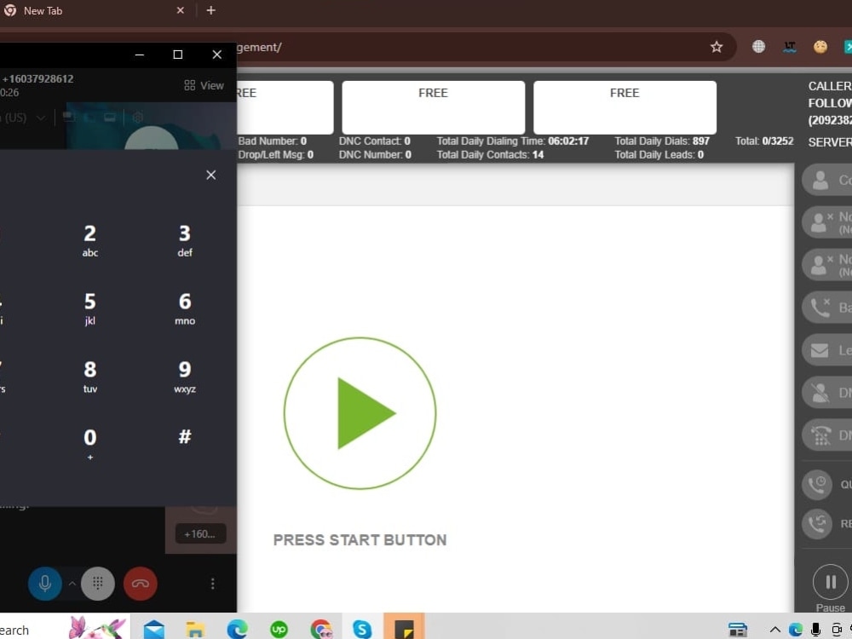Viewport: 852px width, 639px height.
Task: Mute the microphone in the Skype call
Action: pyautogui.click(x=44, y=584)
